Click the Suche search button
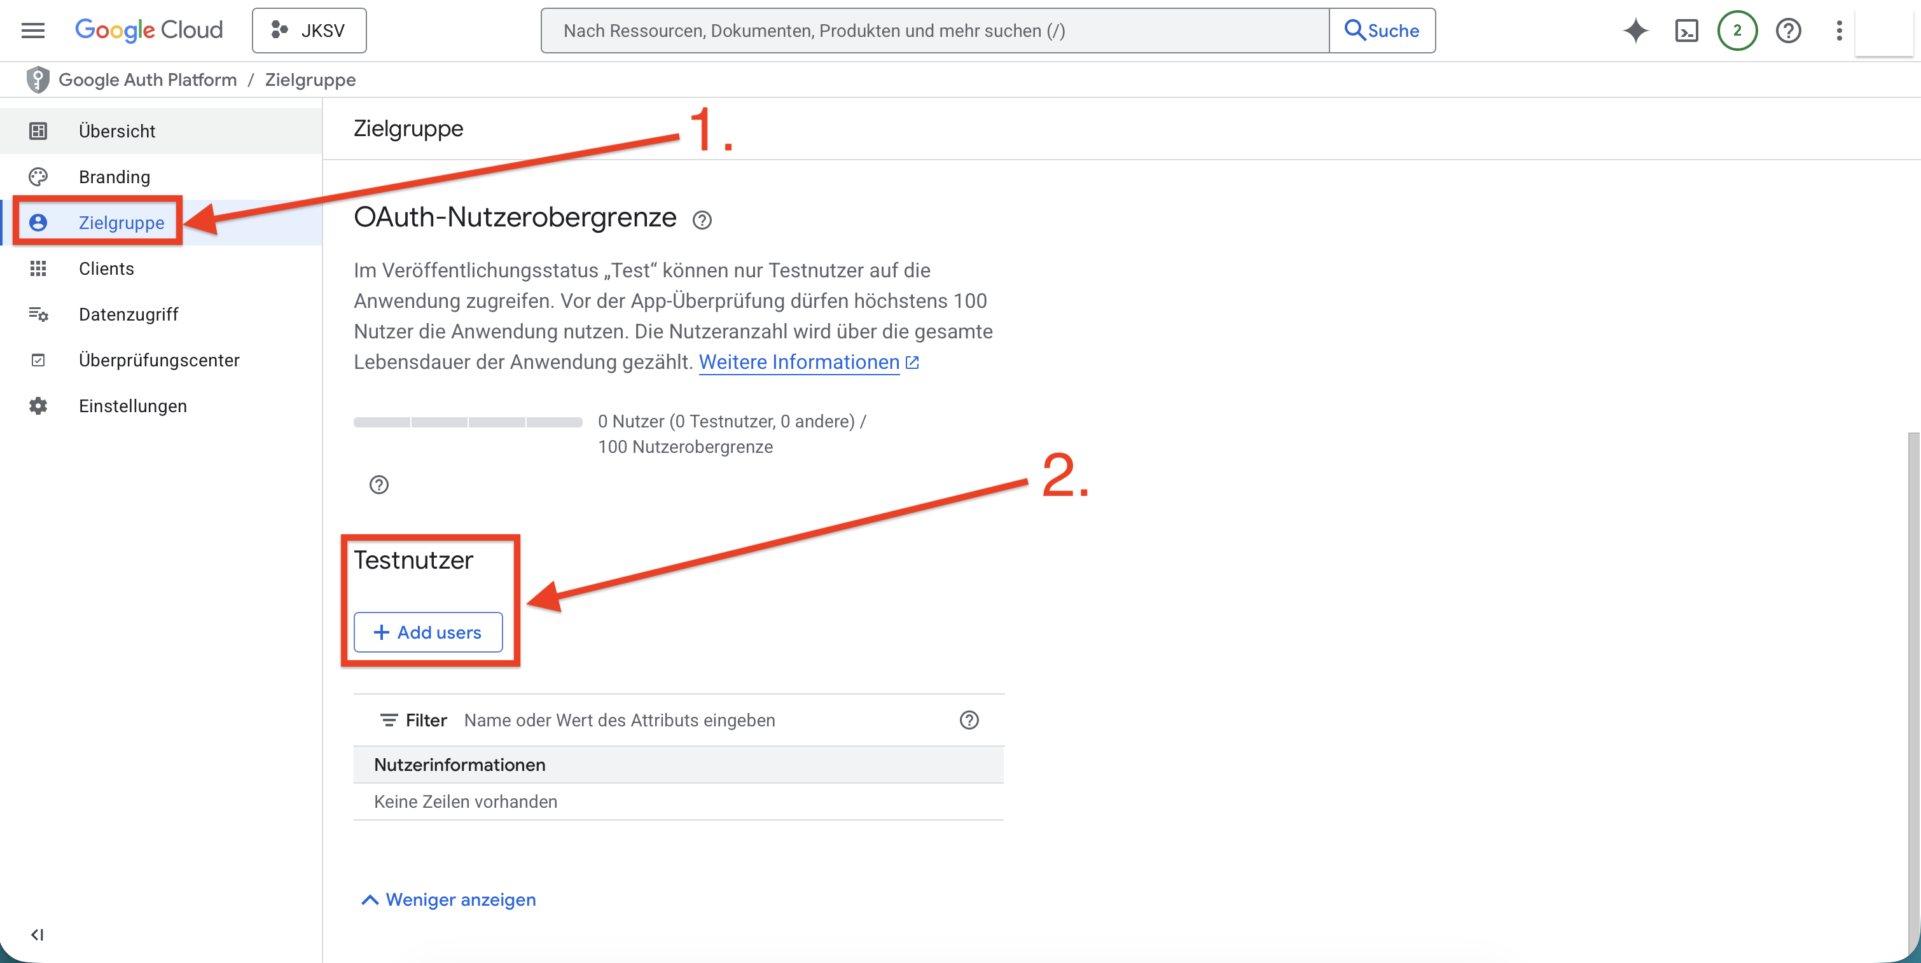The height and width of the screenshot is (963, 1921). [1382, 31]
